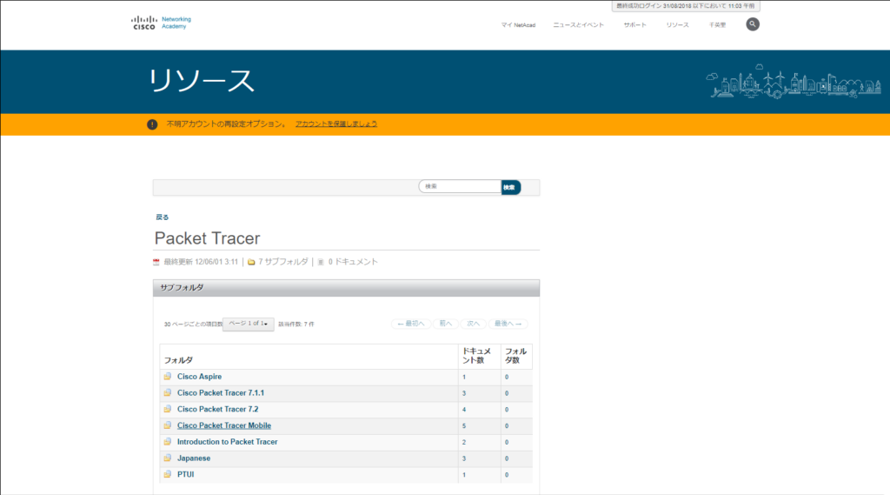Image resolution: width=890 pixels, height=495 pixels.
Task: Click document count 2 in Introduction row
Action: point(464,442)
